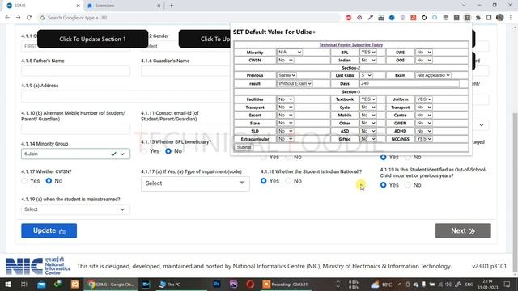518x291 pixels.
Task: Open Gifted dropdown in popup
Action: tap(368, 139)
